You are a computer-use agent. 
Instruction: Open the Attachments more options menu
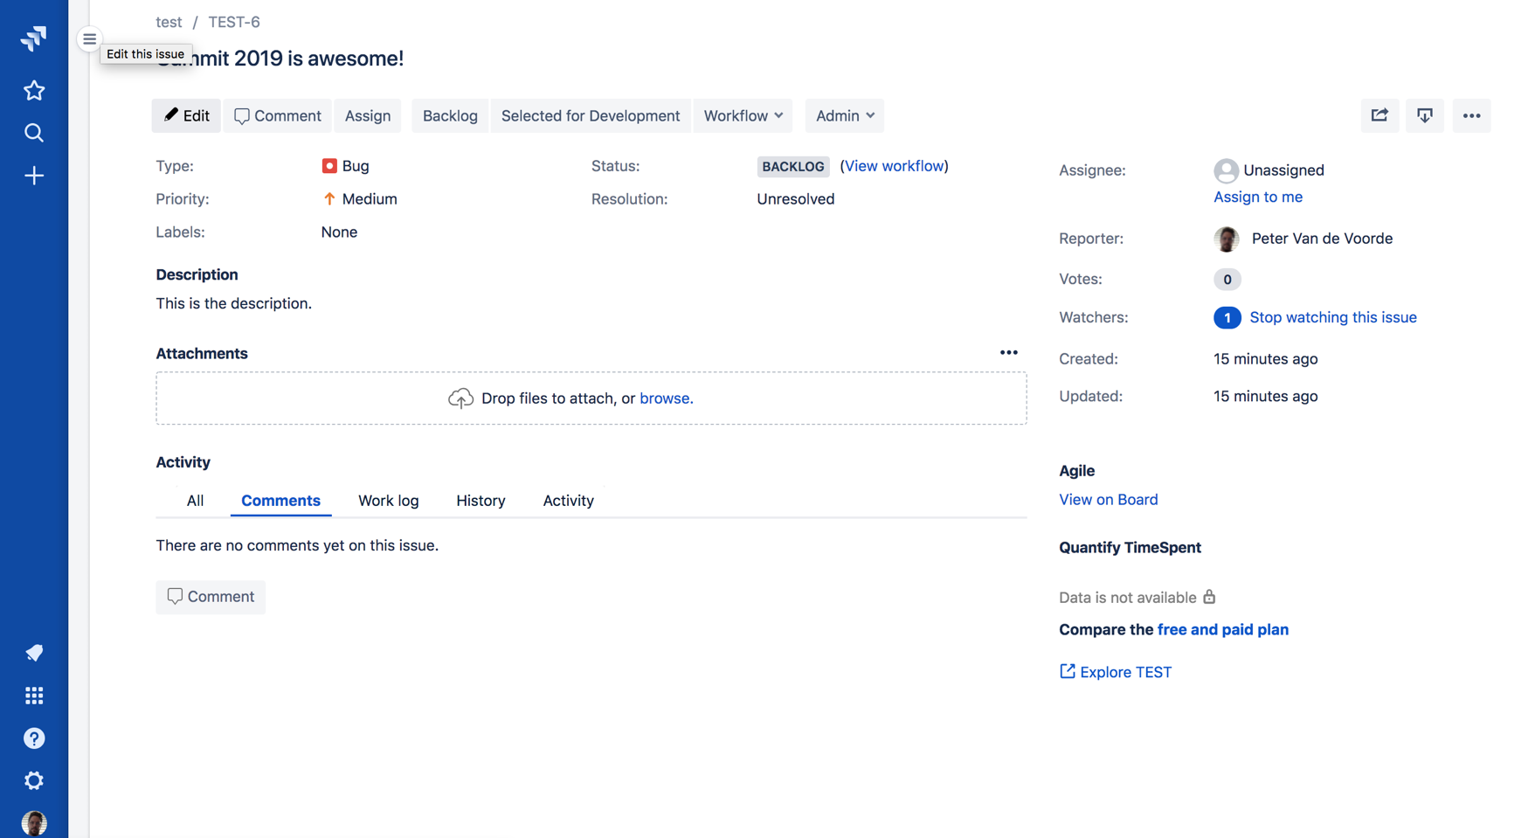(x=1008, y=352)
